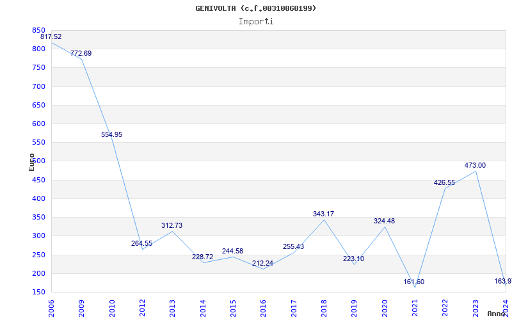Click the 300 y-axis tick label
512x320 pixels.
pos(38,236)
